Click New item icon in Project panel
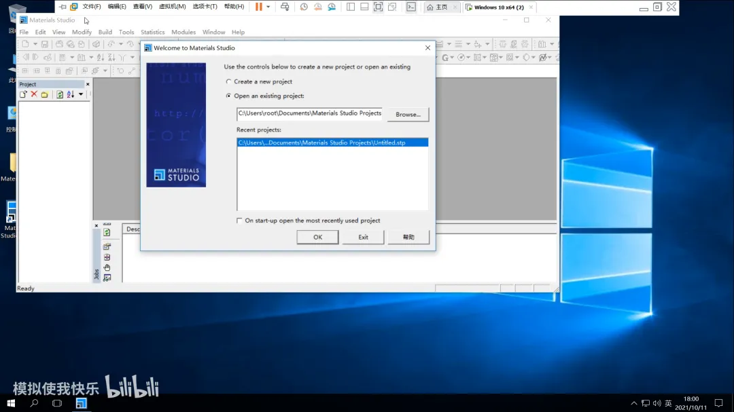This screenshot has width=734, height=412. (23, 94)
